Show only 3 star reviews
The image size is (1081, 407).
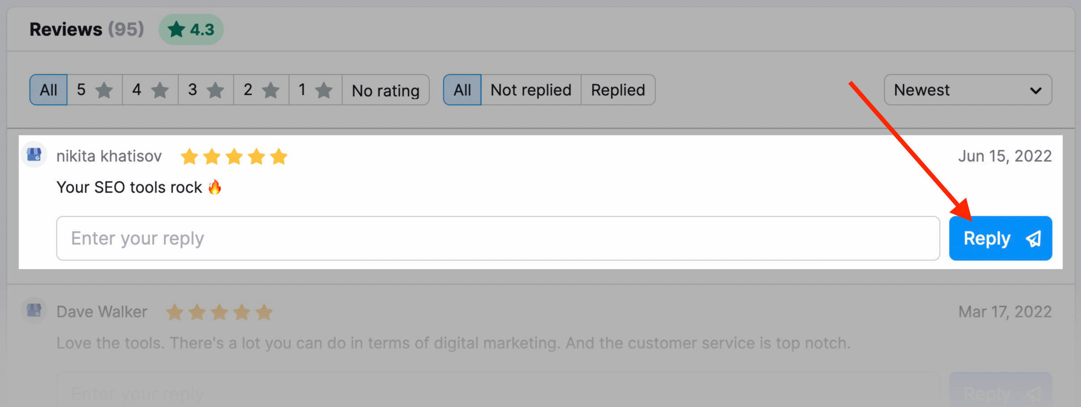(205, 90)
